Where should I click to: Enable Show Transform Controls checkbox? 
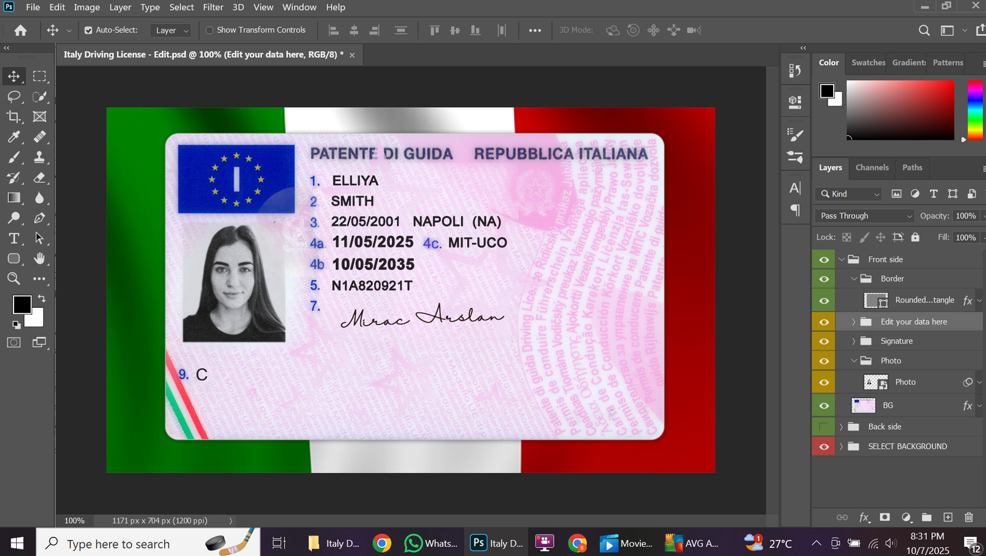(210, 30)
